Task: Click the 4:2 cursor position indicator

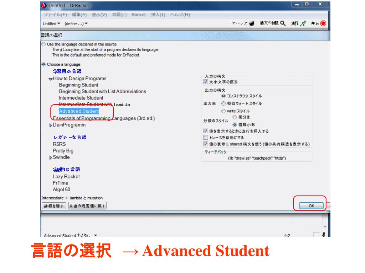Action: pyautogui.click(x=287, y=235)
